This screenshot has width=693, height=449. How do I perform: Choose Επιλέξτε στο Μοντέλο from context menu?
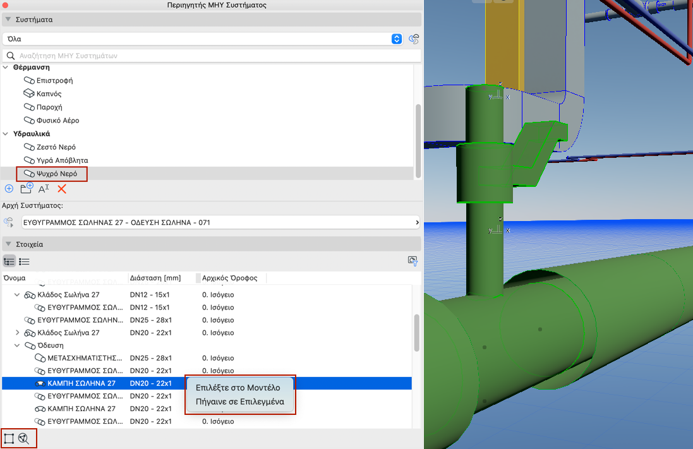click(x=238, y=388)
